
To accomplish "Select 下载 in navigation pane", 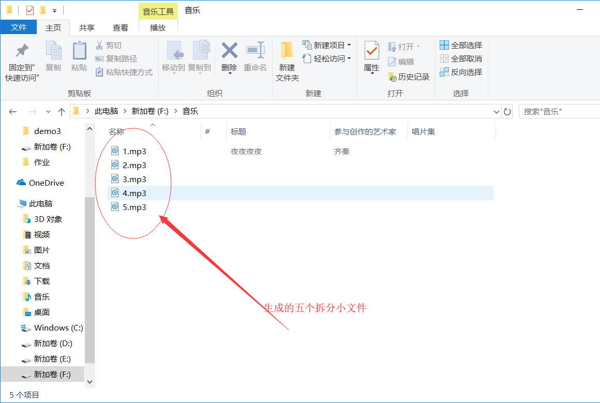I will tap(36, 281).
